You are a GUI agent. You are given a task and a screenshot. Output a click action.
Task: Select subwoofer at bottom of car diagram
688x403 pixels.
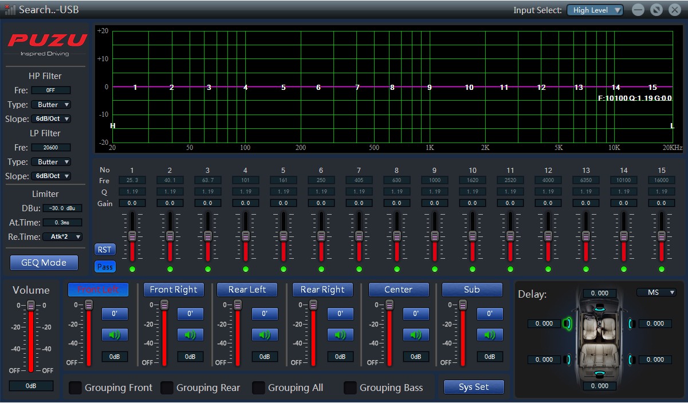tap(599, 374)
